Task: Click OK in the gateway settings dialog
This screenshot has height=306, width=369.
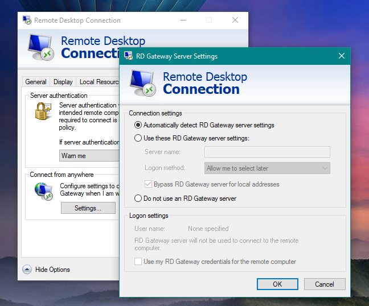Action: click(277, 284)
